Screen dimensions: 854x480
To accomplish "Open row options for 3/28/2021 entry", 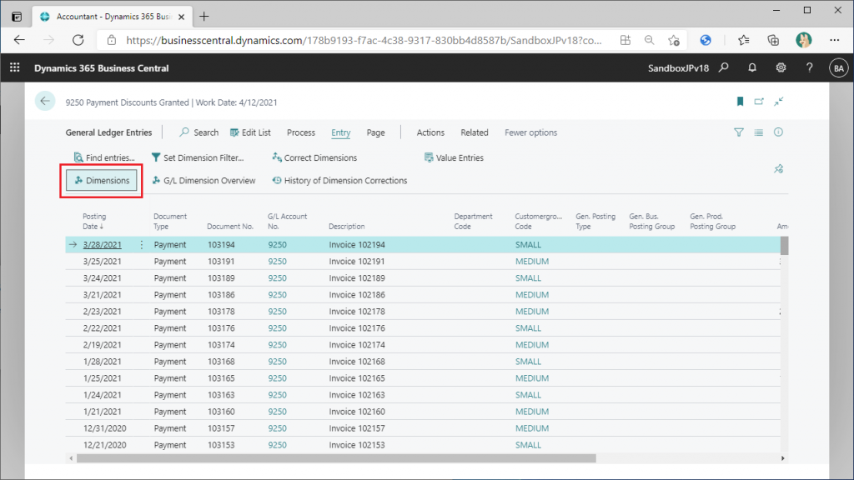I will (142, 245).
